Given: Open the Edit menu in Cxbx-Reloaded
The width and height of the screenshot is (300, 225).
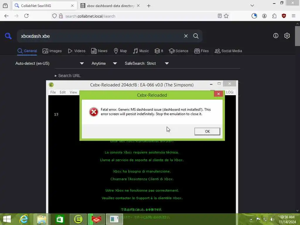Looking at the screenshot, I should pos(63,92).
